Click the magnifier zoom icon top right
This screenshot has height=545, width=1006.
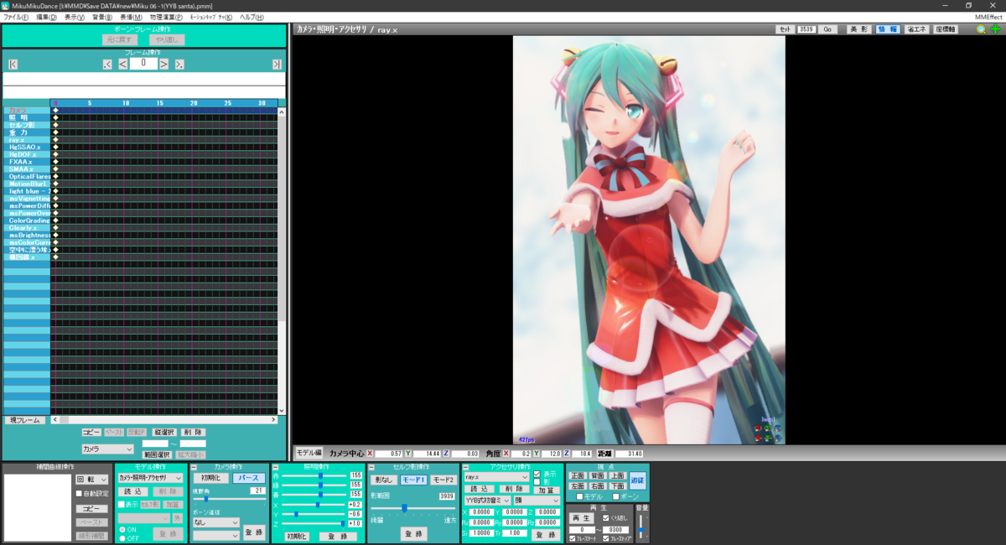pos(982,29)
